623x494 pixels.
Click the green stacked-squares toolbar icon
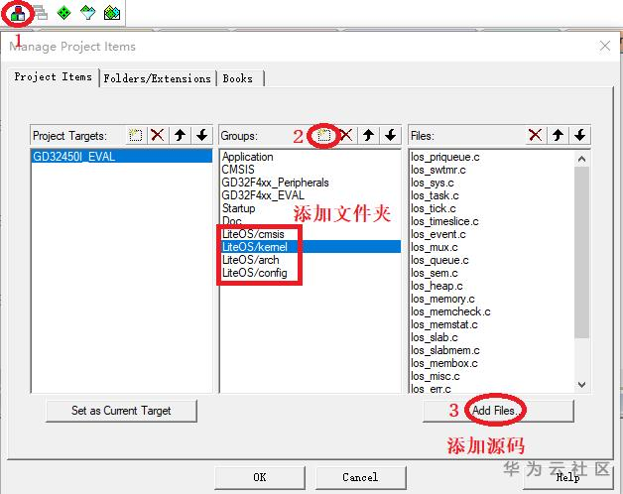coord(112,13)
